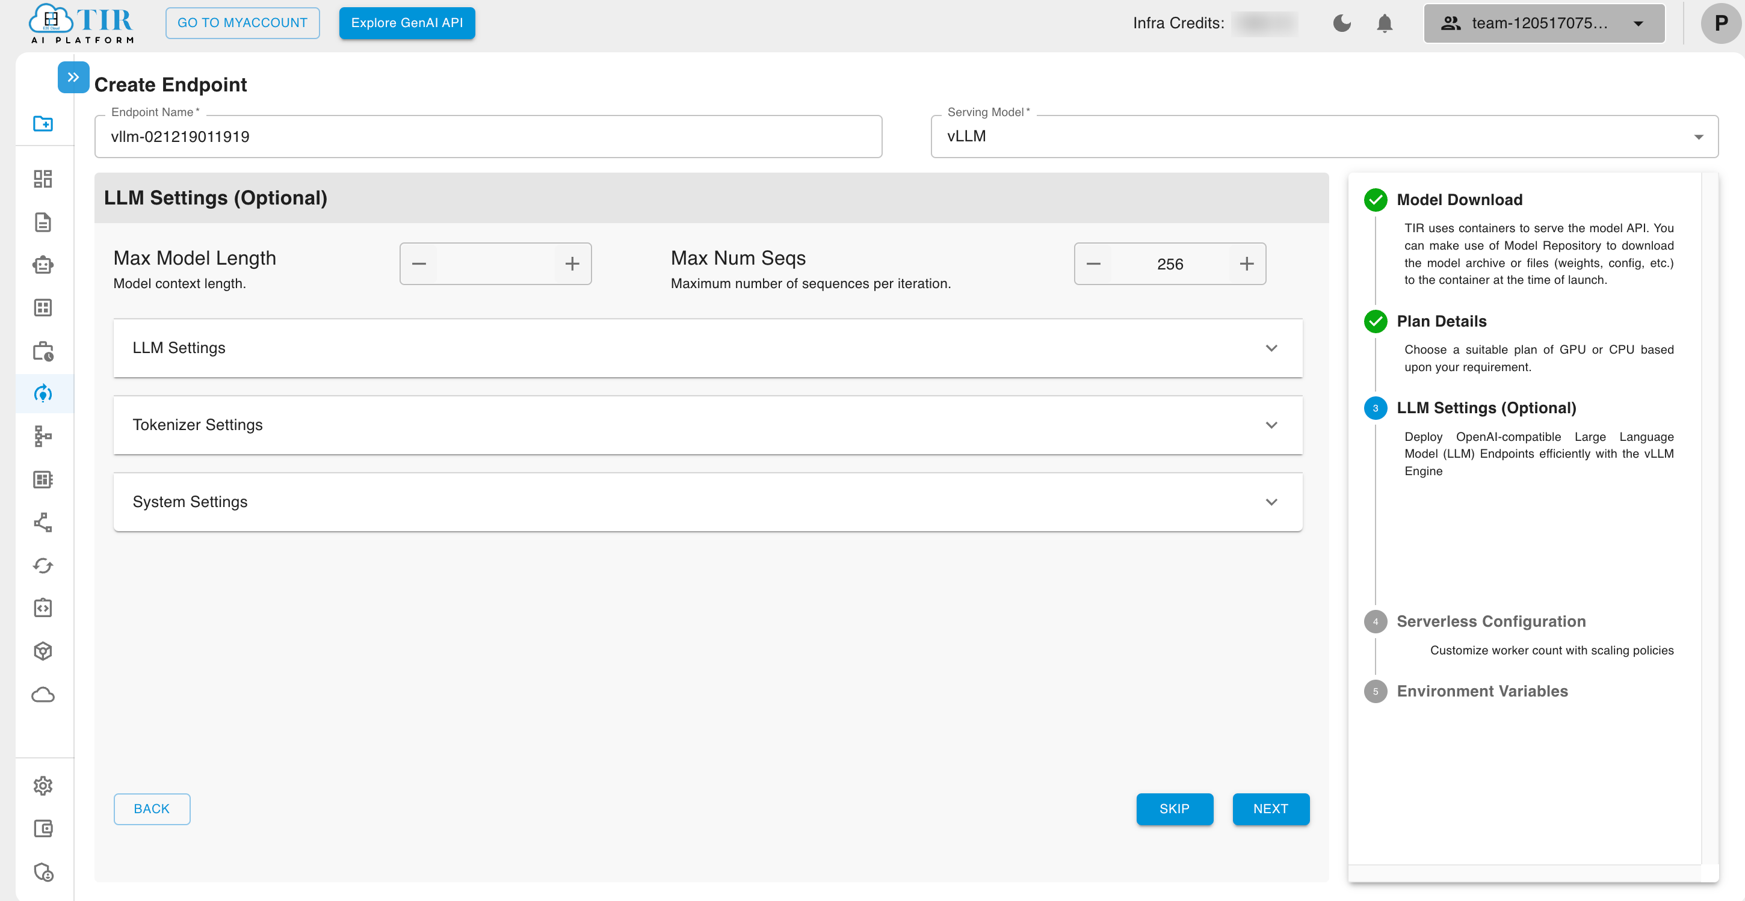The image size is (1745, 901).
Task: Expand the System Settings accordion
Action: click(708, 502)
